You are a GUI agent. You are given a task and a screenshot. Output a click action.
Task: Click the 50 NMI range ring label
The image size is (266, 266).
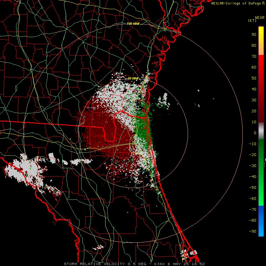click(x=133, y=78)
